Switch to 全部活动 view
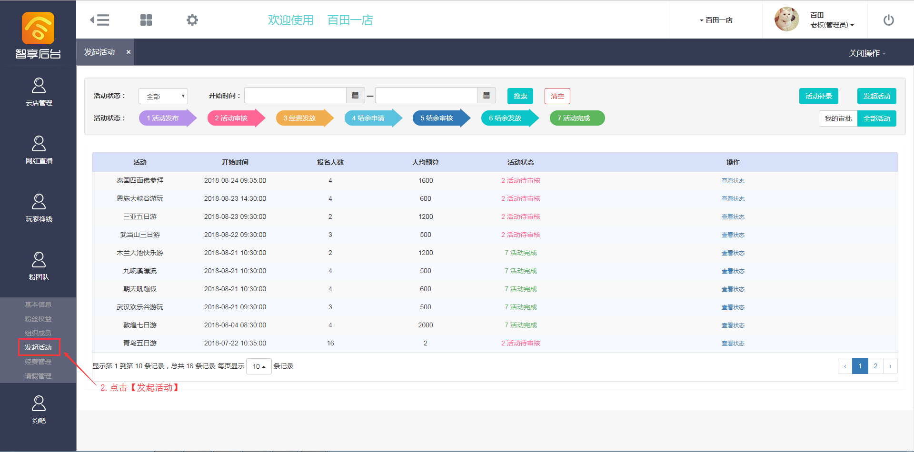The width and height of the screenshot is (914, 452). [877, 118]
